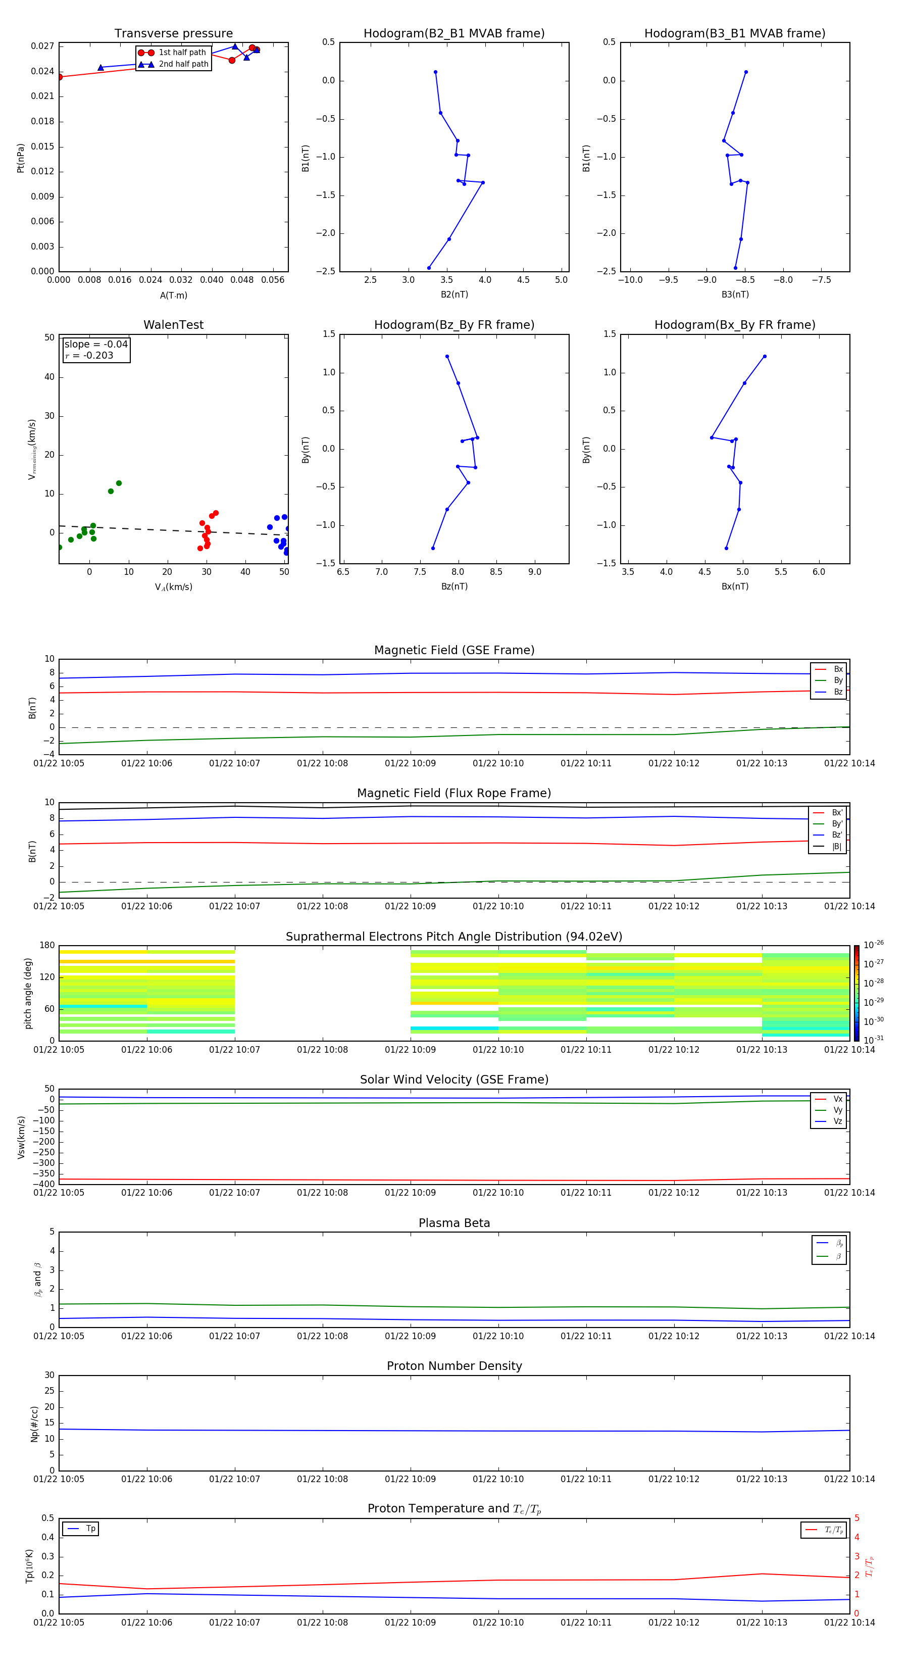The width and height of the screenshot is (909, 1667).
Task: Click the "A(T·m)" x-axis label
Action: pos(173,296)
